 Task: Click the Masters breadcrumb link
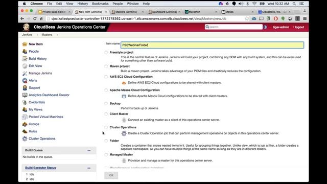click(x=46, y=35)
